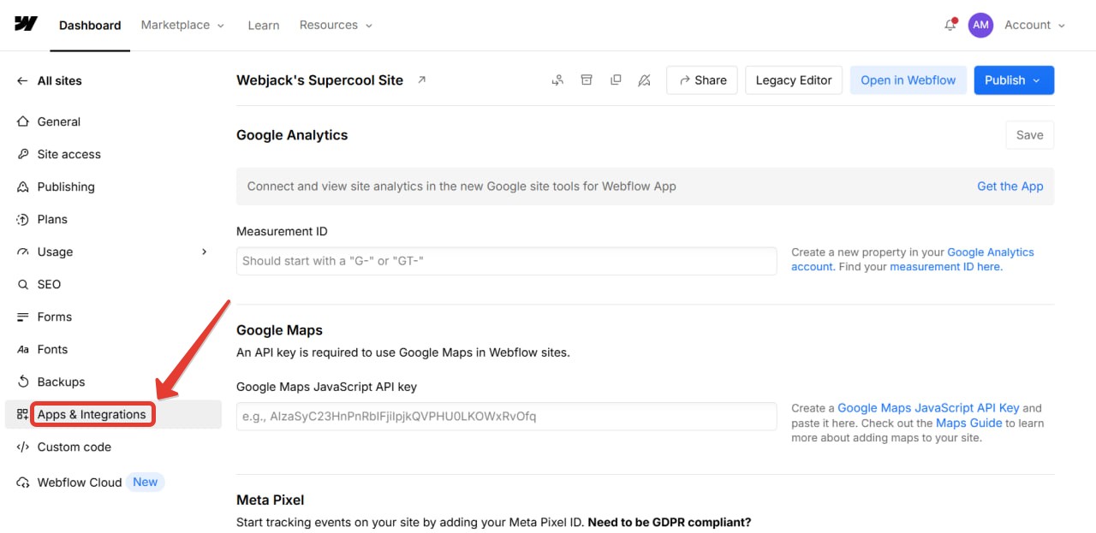Click Open in Webflow button
Viewport: 1096px width, 533px height.
(908, 80)
